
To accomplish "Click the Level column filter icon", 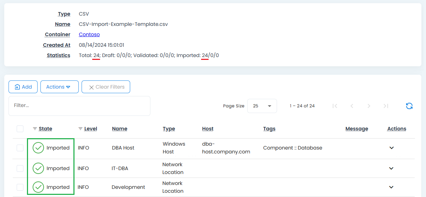I will (x=81, y=129).
